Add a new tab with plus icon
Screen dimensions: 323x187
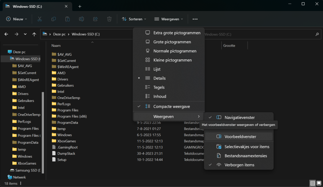pos(80,7)
